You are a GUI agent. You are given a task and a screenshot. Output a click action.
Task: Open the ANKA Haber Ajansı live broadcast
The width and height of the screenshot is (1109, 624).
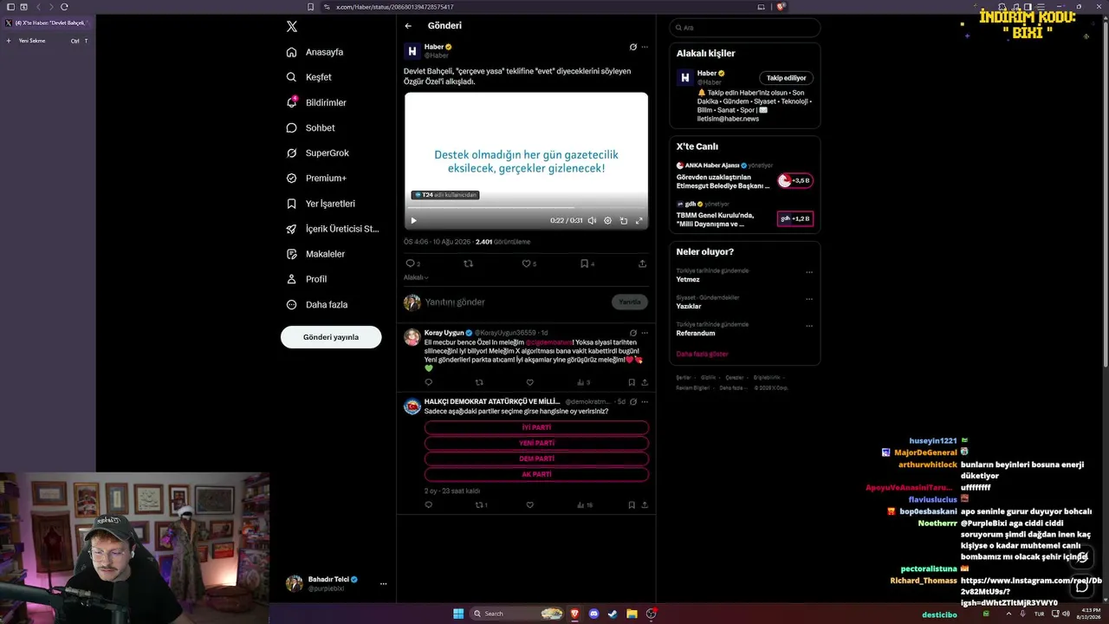point(744,178)
